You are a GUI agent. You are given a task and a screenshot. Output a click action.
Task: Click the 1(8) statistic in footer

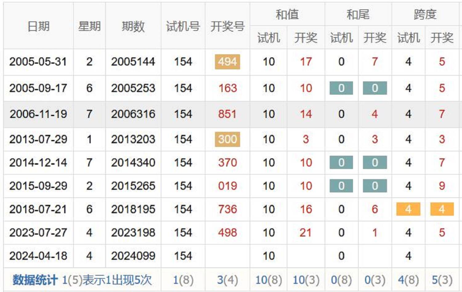coord(183,280)
